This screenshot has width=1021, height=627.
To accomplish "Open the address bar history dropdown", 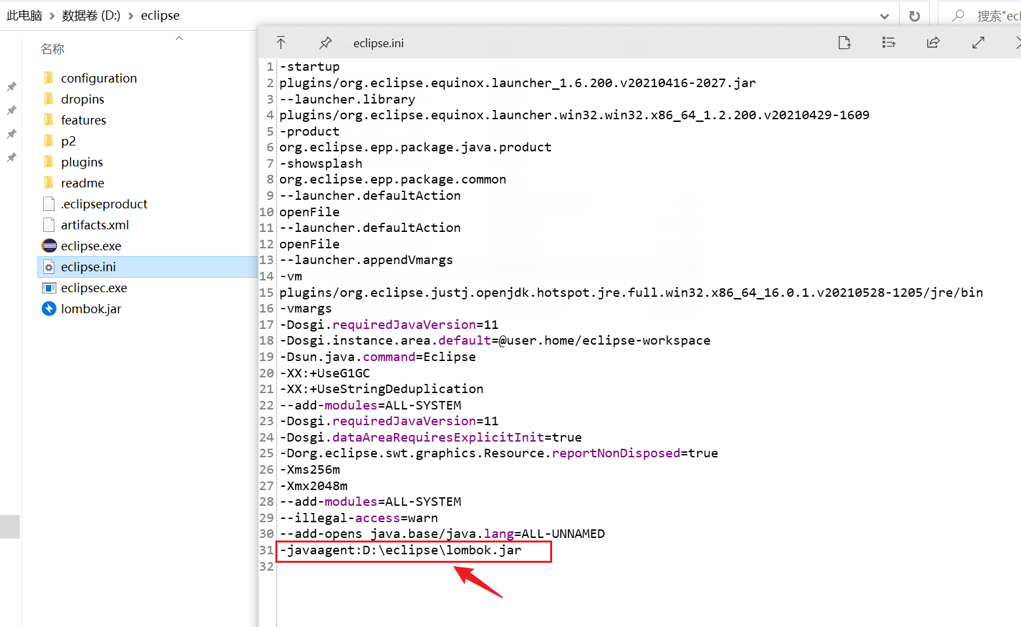I will tap(884, 16).
